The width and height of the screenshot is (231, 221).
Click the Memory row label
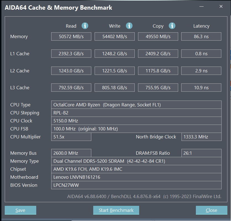[x=19, y=37]
